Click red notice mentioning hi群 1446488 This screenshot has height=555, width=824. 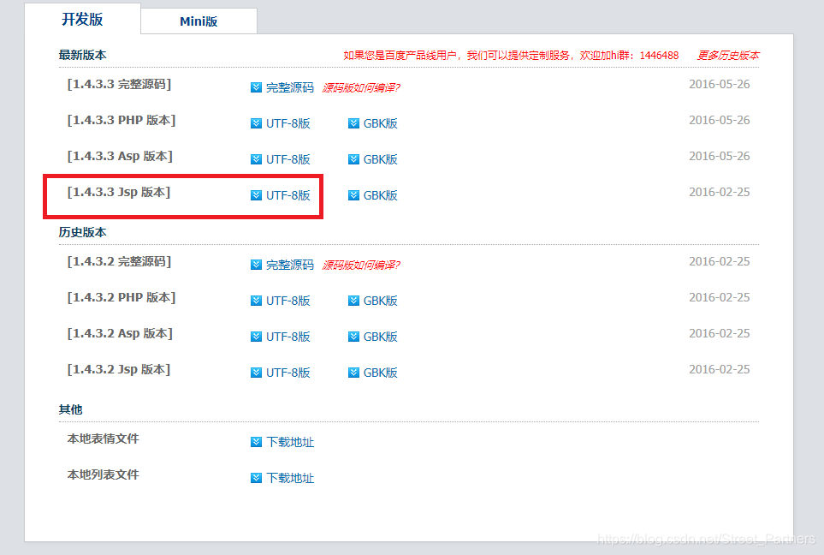click(511, 55)
